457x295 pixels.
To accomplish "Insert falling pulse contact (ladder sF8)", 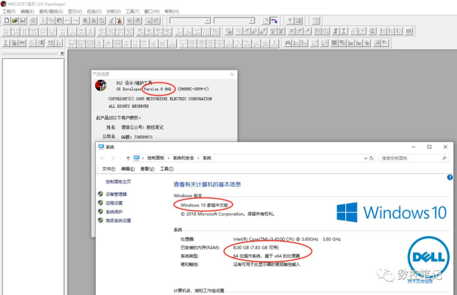I will point(110,32).
